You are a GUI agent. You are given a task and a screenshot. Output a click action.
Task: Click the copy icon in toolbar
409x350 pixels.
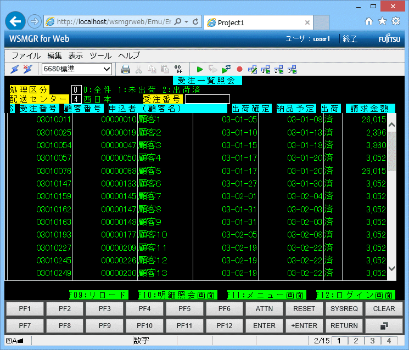pyautogui.click(x=152, y=69)
